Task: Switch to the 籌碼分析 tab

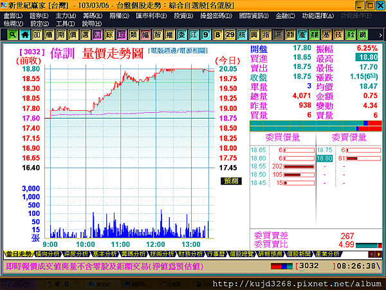Action: [133, 254]
